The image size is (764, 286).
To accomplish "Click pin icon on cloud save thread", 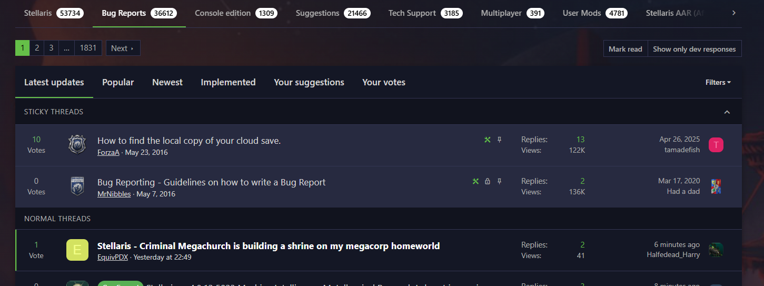I will pyautogui.click(x=500, y=140).
